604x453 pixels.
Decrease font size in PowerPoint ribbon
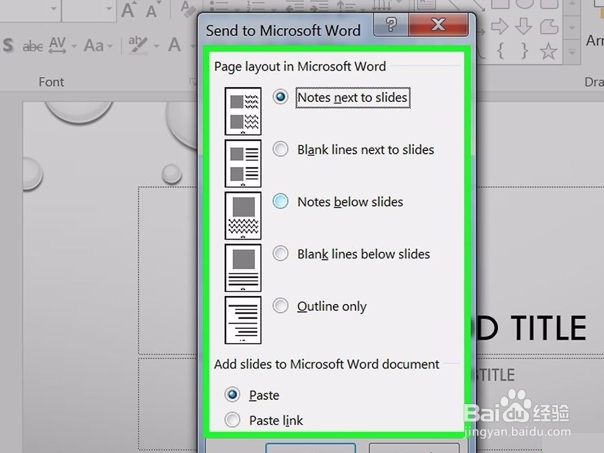153,9
